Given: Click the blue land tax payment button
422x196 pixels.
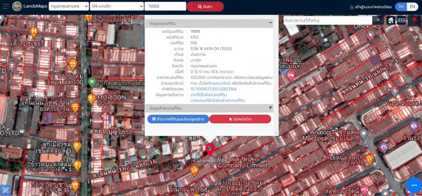Looking at the screenshot, I should coord(178,119).
